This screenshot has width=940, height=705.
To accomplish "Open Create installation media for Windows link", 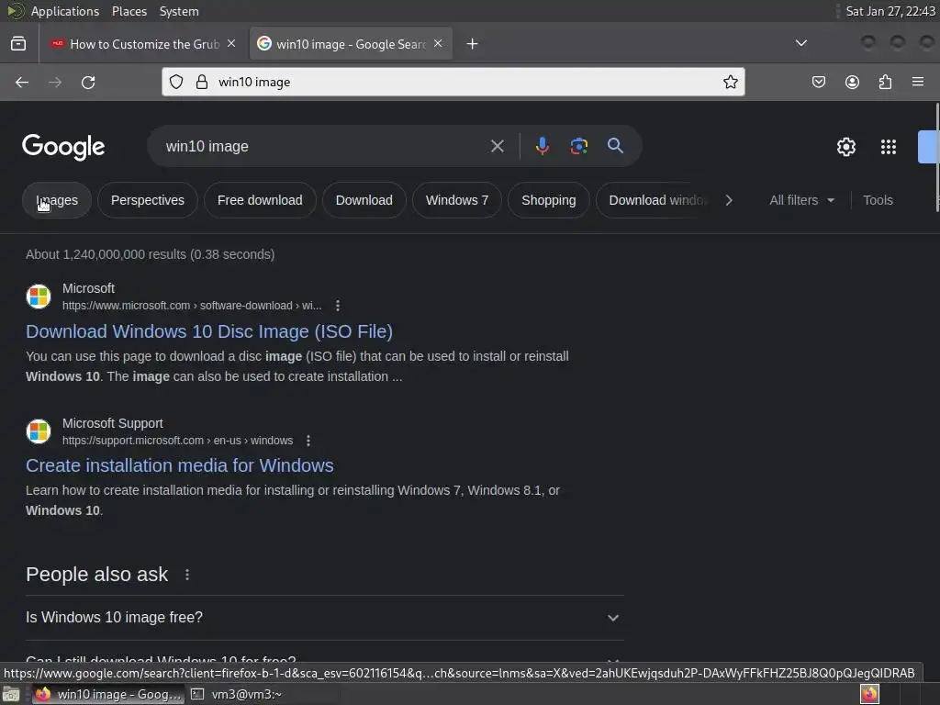I will (x=180, y=465).
